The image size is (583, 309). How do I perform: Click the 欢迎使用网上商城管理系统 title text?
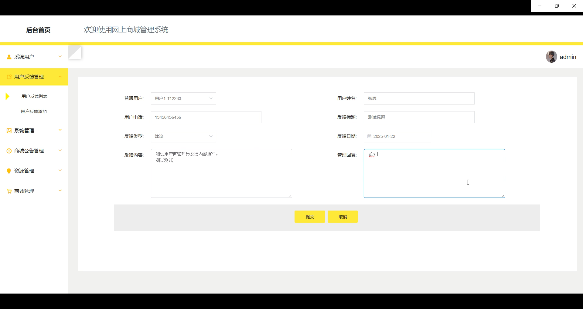click(x=126, y=30)
